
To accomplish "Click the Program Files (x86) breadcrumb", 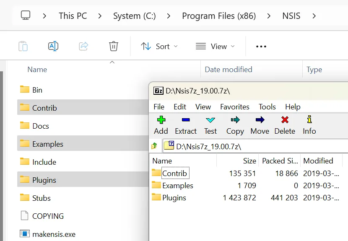I will click(220, 16).
